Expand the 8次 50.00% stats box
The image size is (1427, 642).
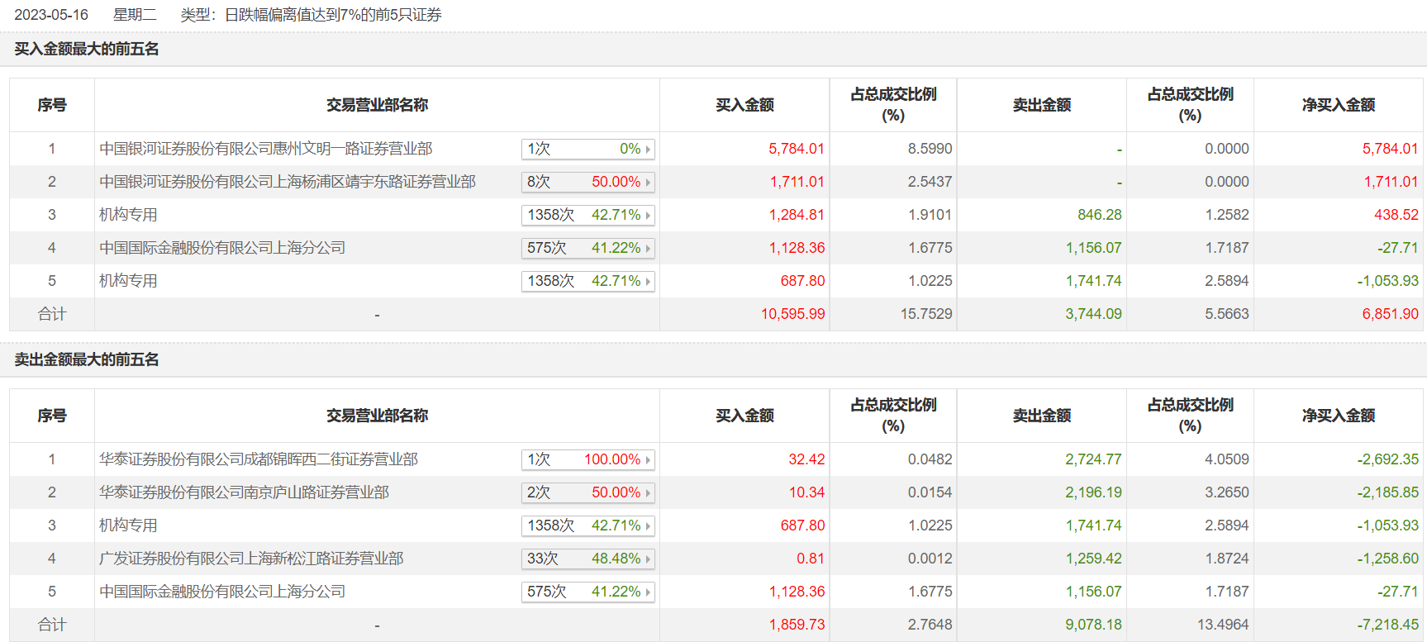[x=587, y=182]
